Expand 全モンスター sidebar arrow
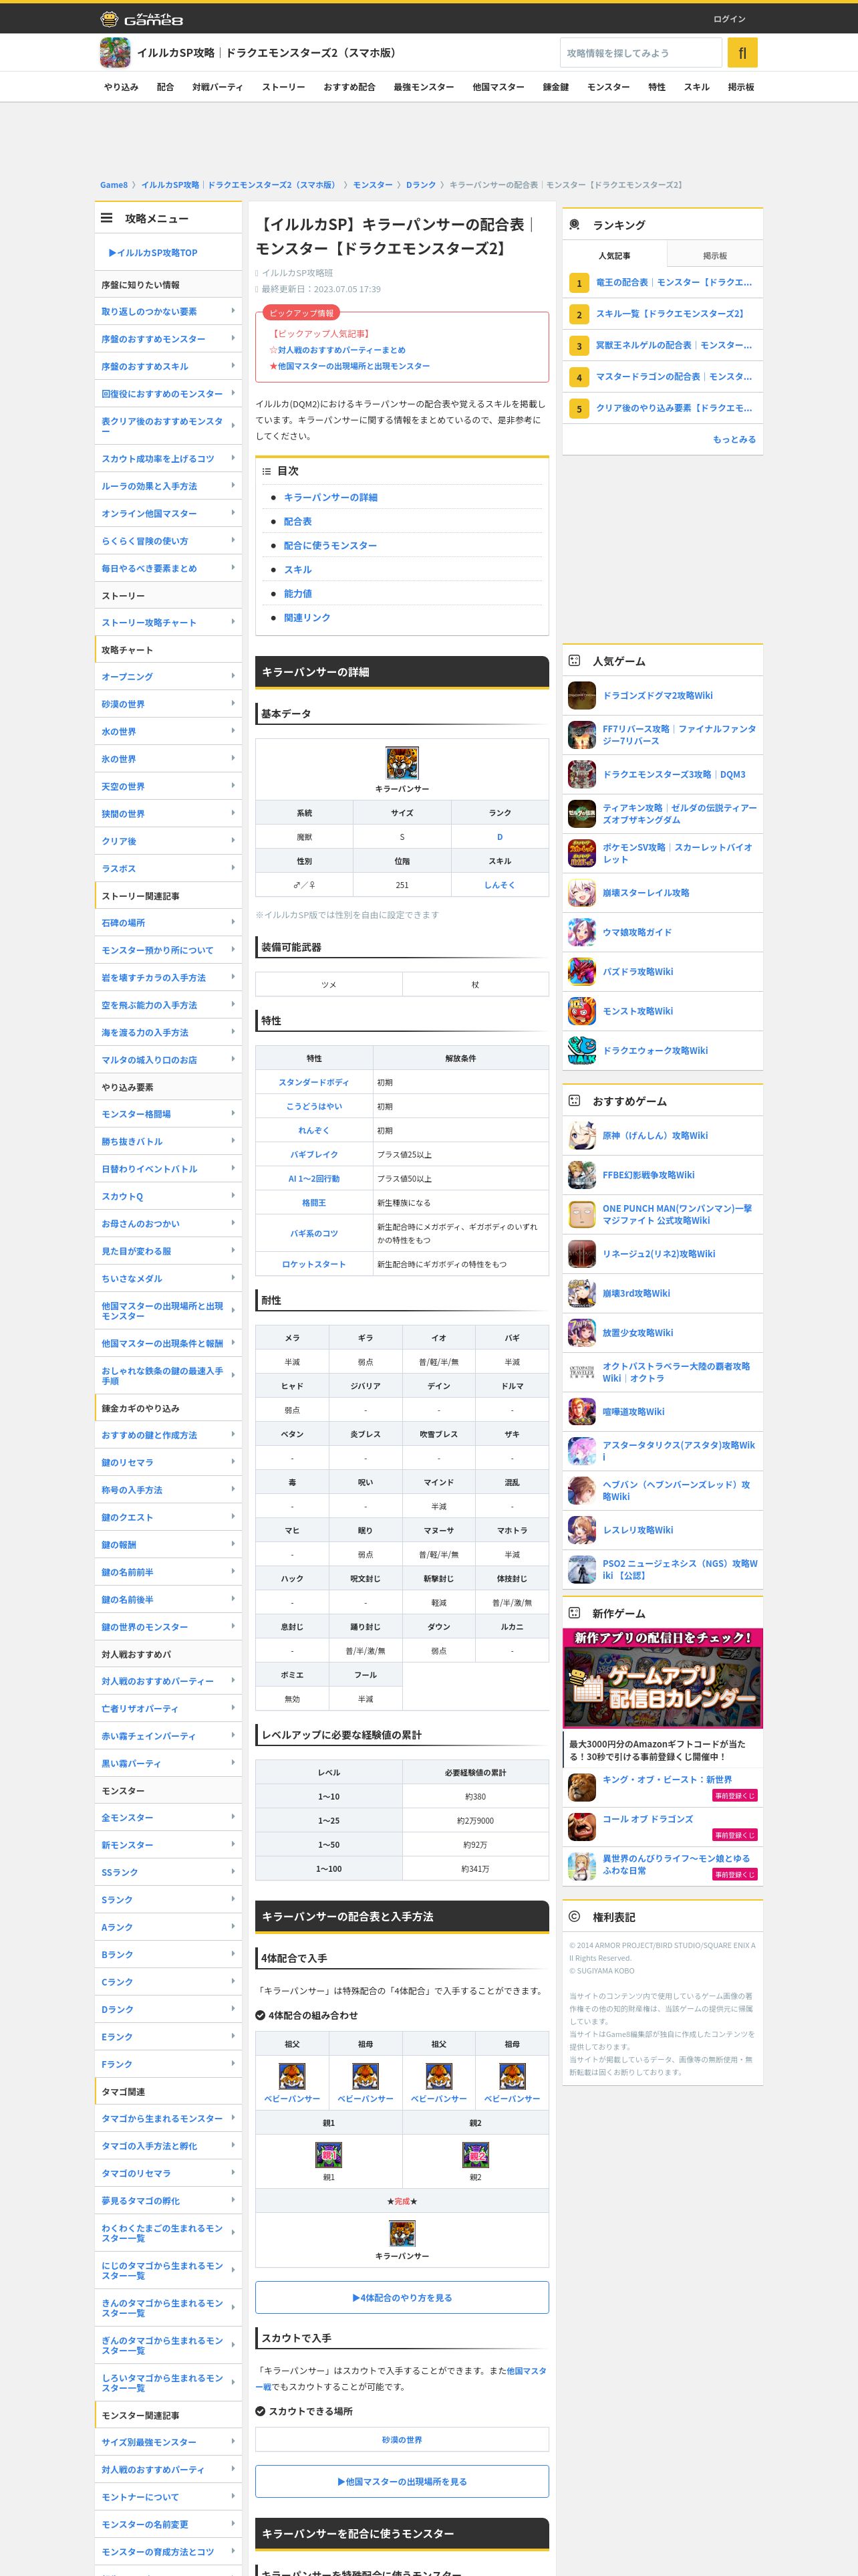The width and height of the screenshot is (858, 2576). pos(233,1817)
